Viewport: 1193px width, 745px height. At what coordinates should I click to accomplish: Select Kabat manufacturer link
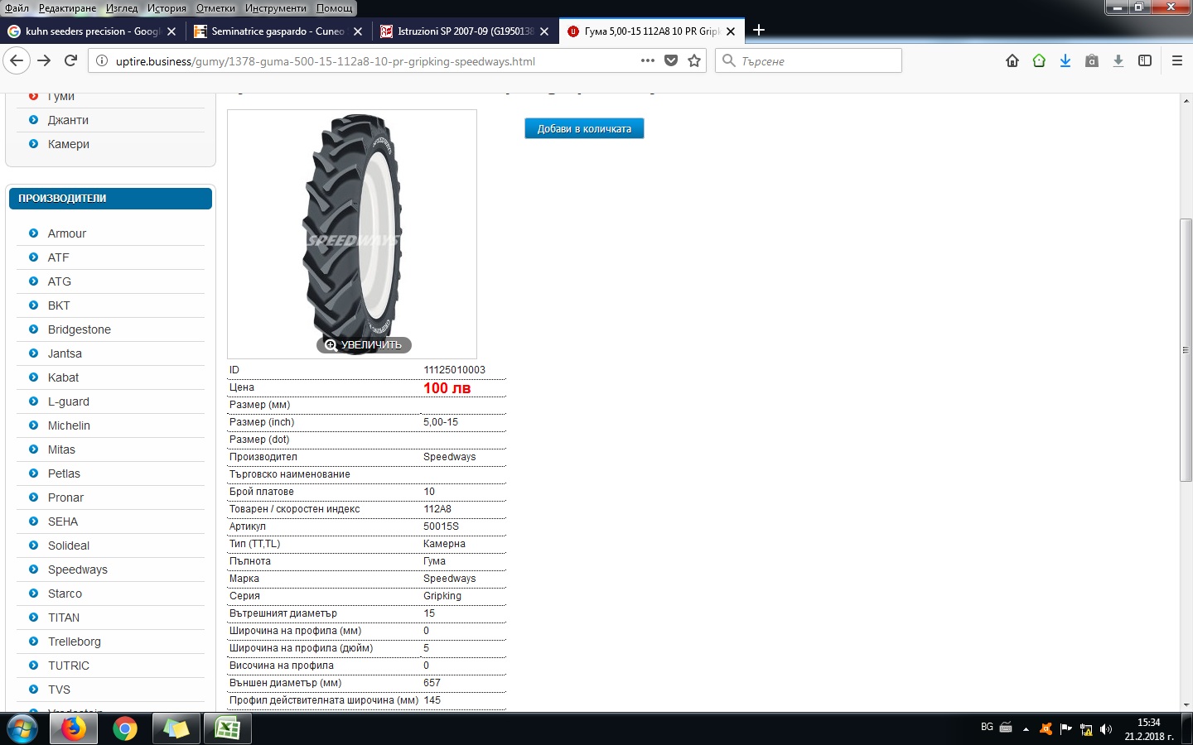(x=63, y=377)
